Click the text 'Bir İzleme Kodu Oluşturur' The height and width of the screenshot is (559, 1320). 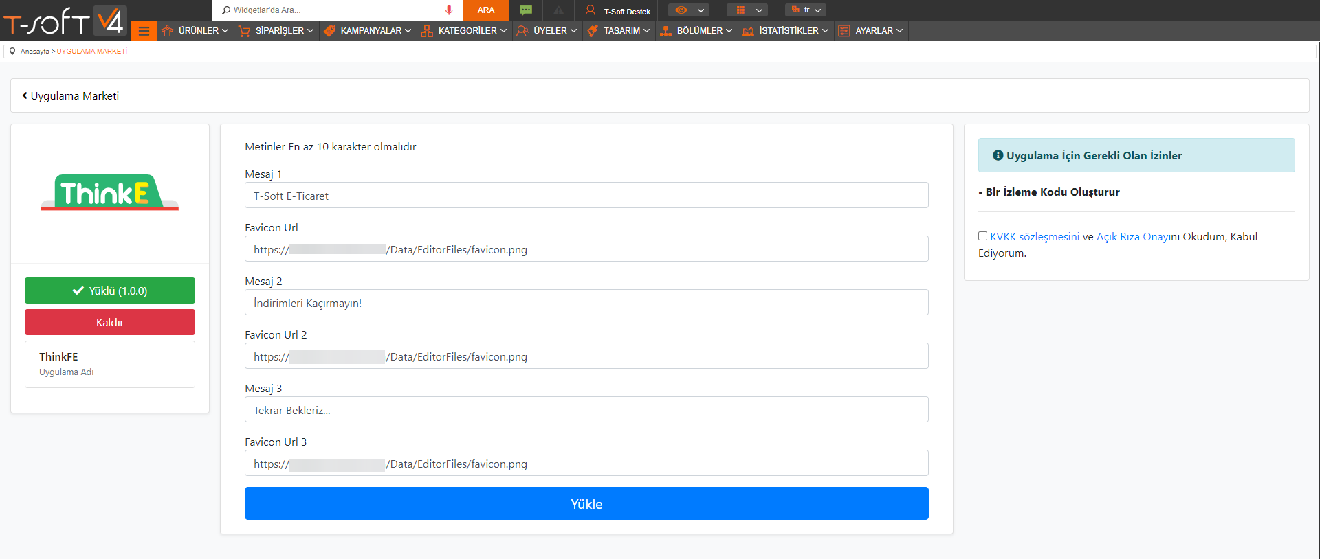[x=1053, y=192]
